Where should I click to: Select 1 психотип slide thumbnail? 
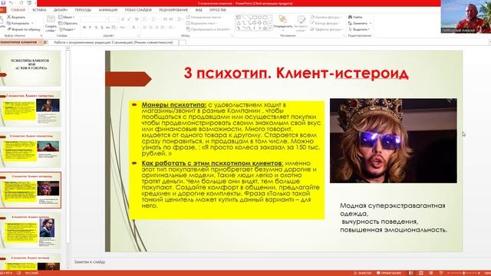pos(31,109)
